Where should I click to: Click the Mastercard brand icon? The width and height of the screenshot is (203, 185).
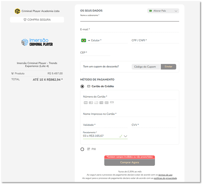pos(91,103)
